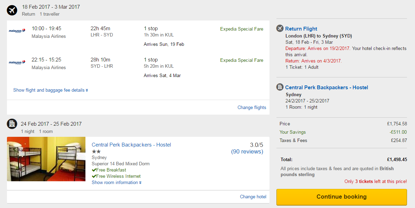
Task: Click 1 Room: 1 night text
Action: pos(301,107)
